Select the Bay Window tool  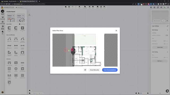click(22, 53)
